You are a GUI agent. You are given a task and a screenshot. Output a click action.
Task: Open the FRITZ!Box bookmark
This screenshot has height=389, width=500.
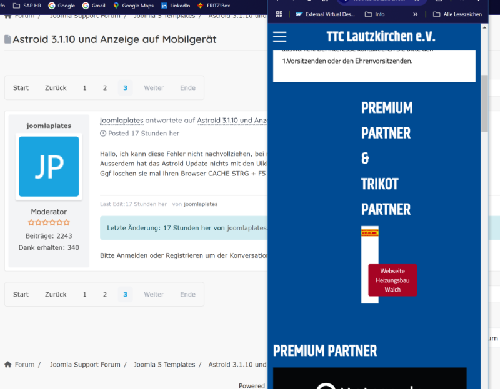pyautogui.click(x=214, y=6)
